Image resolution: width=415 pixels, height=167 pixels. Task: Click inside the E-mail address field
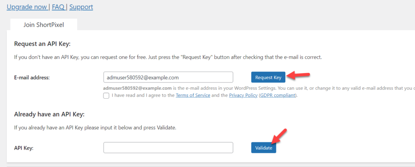pos(168,77)
